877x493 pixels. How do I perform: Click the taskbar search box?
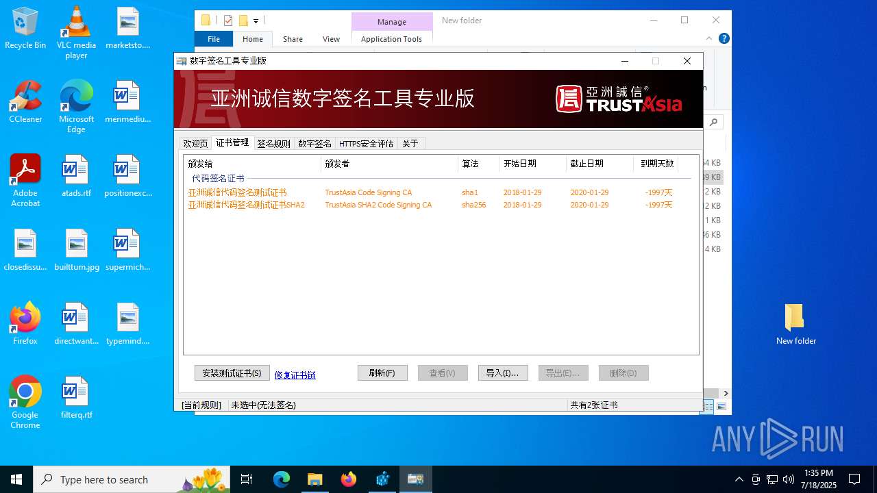pyautogui.click(x=132, y=479)
